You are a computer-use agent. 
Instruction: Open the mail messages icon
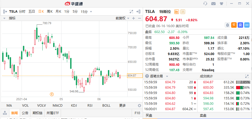click(213, 3)
